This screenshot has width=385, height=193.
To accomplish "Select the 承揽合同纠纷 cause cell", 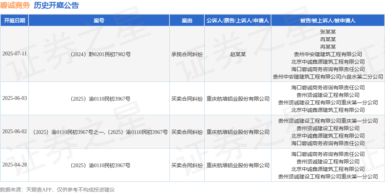I will [187, 54].
